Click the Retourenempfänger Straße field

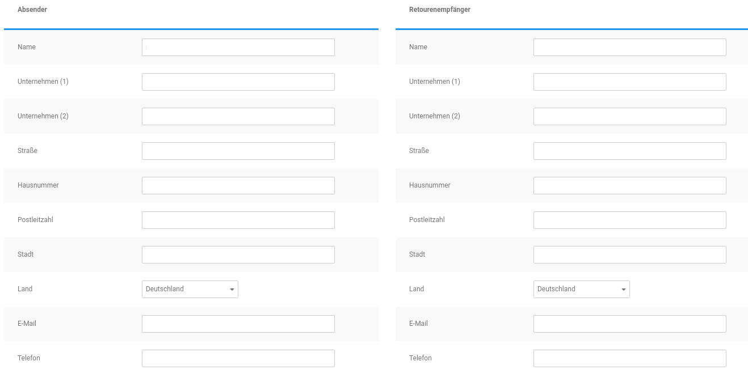tap(629, 151)
